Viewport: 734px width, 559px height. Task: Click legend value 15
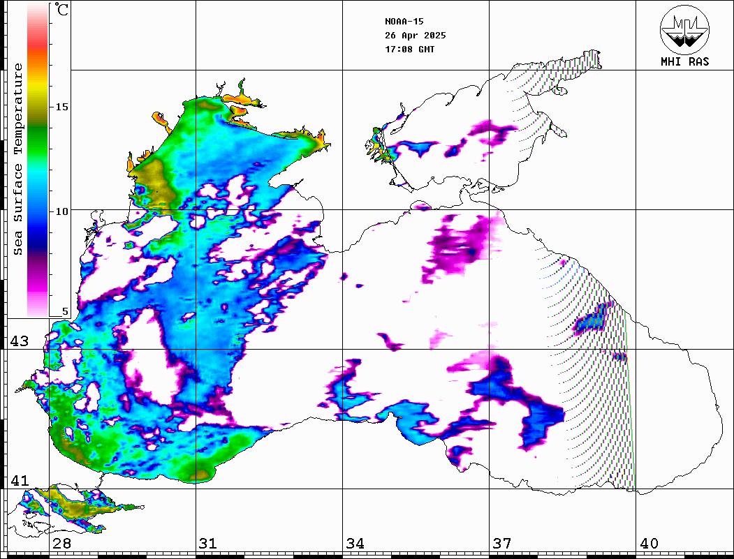pyautogui.click(x=61, y=107)
